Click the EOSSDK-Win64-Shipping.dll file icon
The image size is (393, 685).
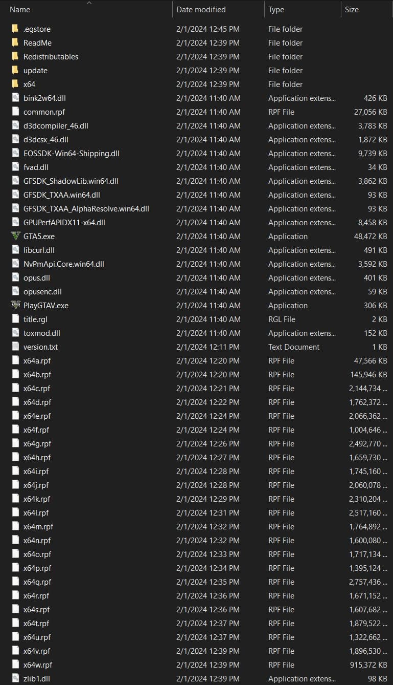point(15,153)
